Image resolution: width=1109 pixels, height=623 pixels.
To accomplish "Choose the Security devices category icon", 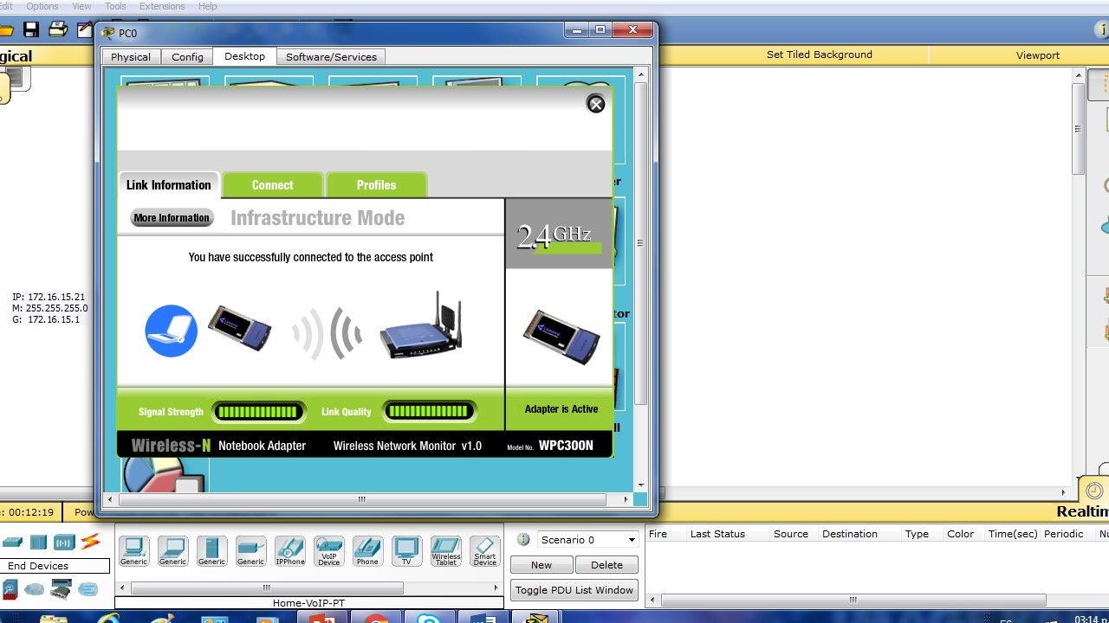I will [x=10, y=590].
